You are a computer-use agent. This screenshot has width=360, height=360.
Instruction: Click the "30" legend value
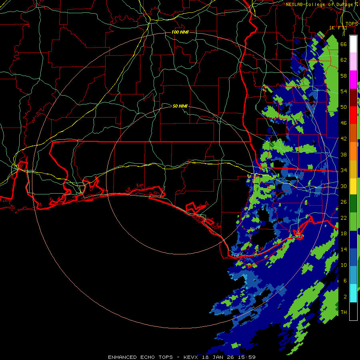tap(344, 186)
